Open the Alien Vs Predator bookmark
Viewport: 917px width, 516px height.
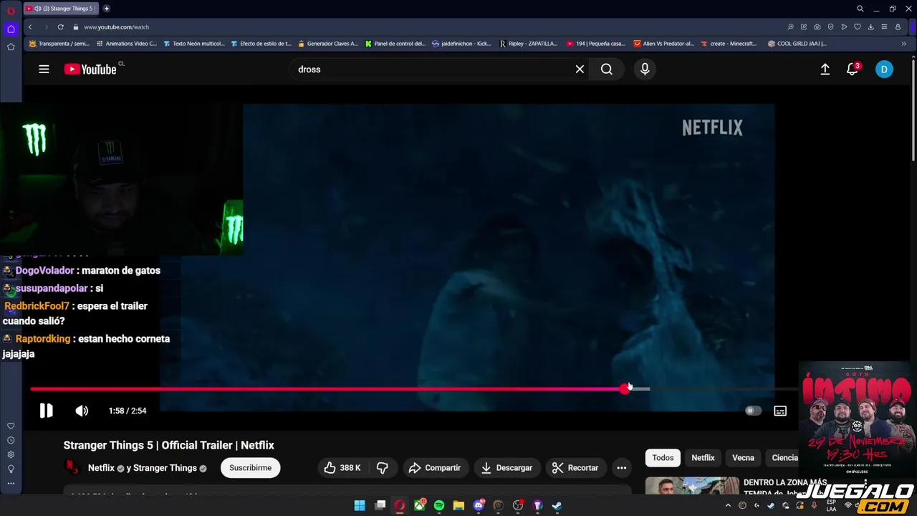[663, 44]
